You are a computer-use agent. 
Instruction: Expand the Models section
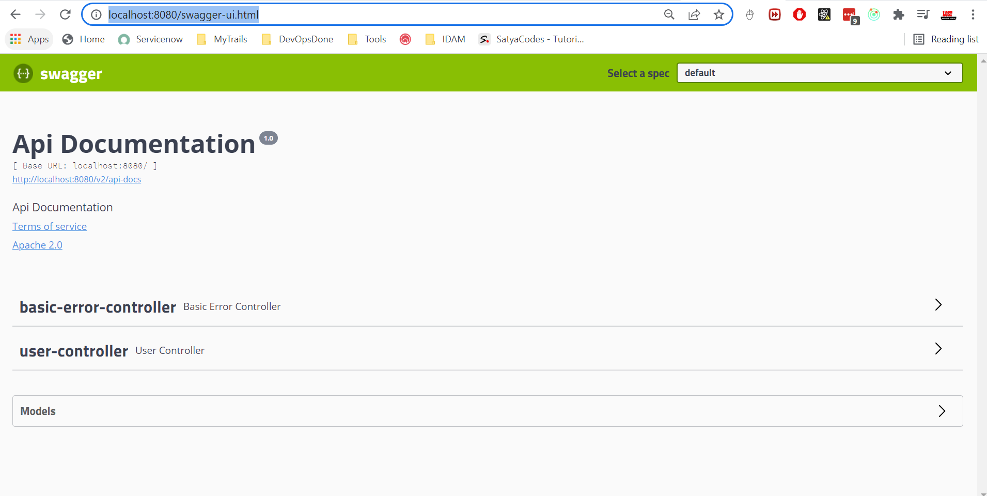pos(942,411)
